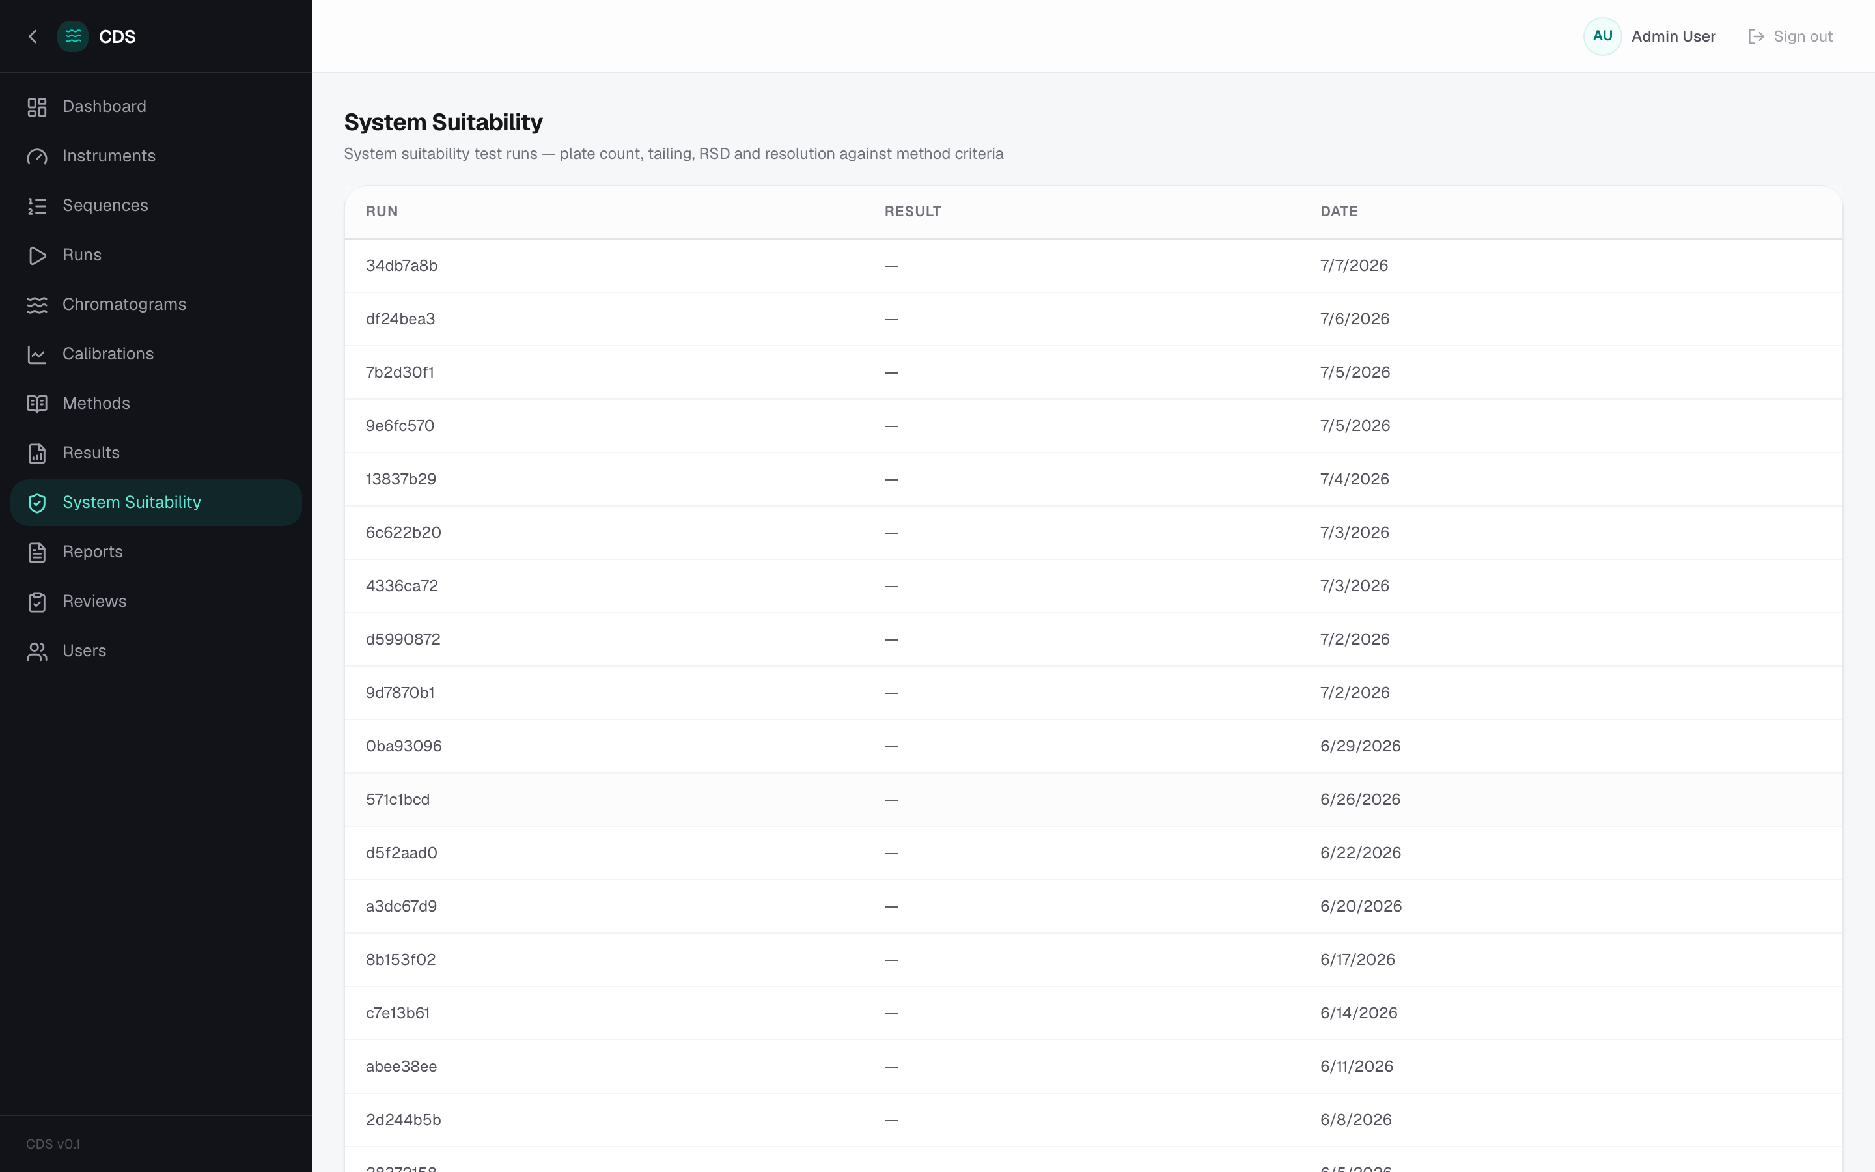Select run 13837b29
The image size is (1875, 1172).
coord(1093,480)
